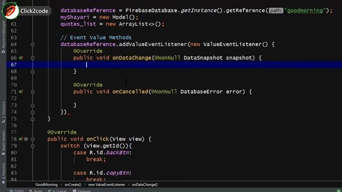Image resolution: width=342 pixels, height=192 pixels.
Task: Click Model() constructor call
Action: [123, 17]
